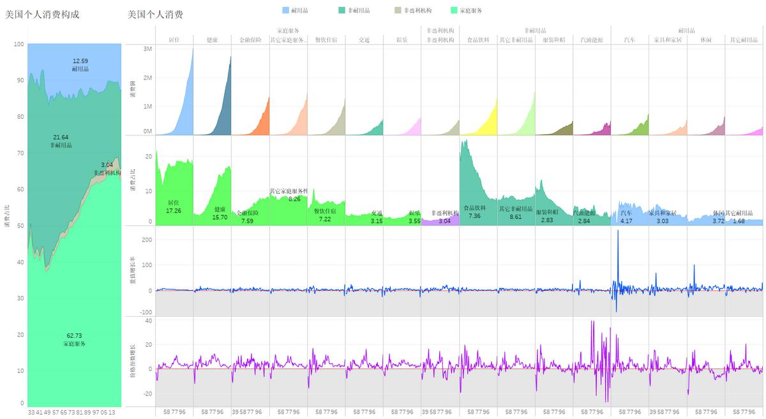Select the 家庭服务 legend color swatch
Image resolution: width=766 pixels, height=419 pixels.
click(454, 10)
